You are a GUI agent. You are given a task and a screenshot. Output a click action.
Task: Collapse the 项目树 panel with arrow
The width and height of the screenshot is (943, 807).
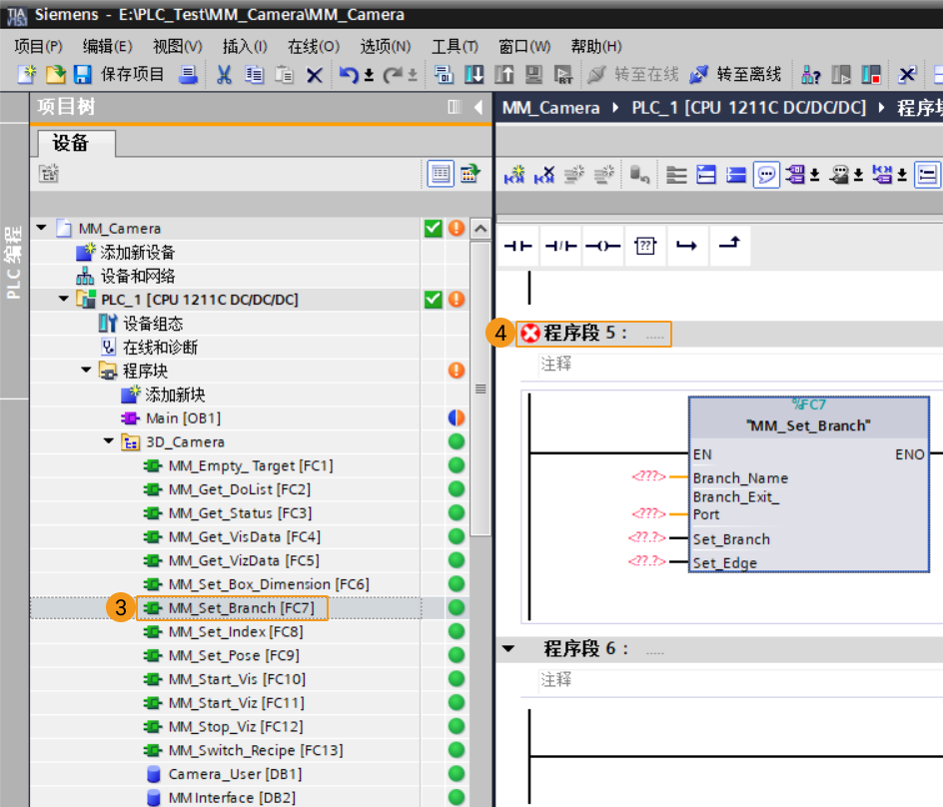(478, 107)
